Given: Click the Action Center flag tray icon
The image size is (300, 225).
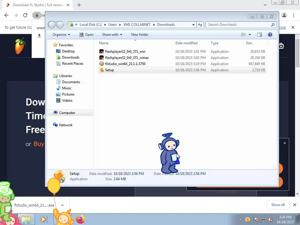Looking at the screenshot, I should (256, 219).
